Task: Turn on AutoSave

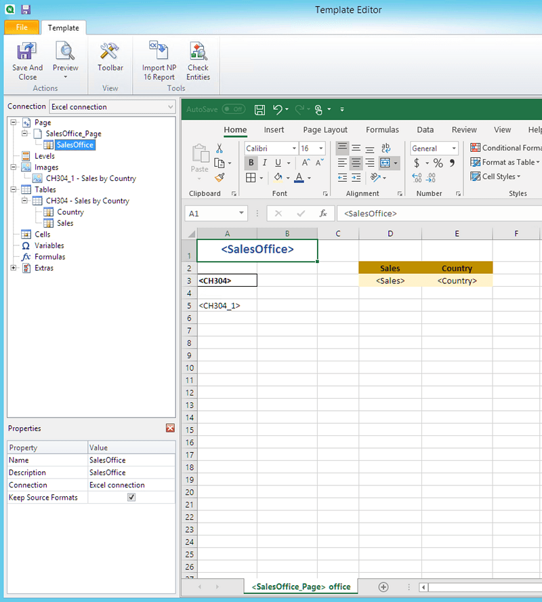Action: point(233,108)
